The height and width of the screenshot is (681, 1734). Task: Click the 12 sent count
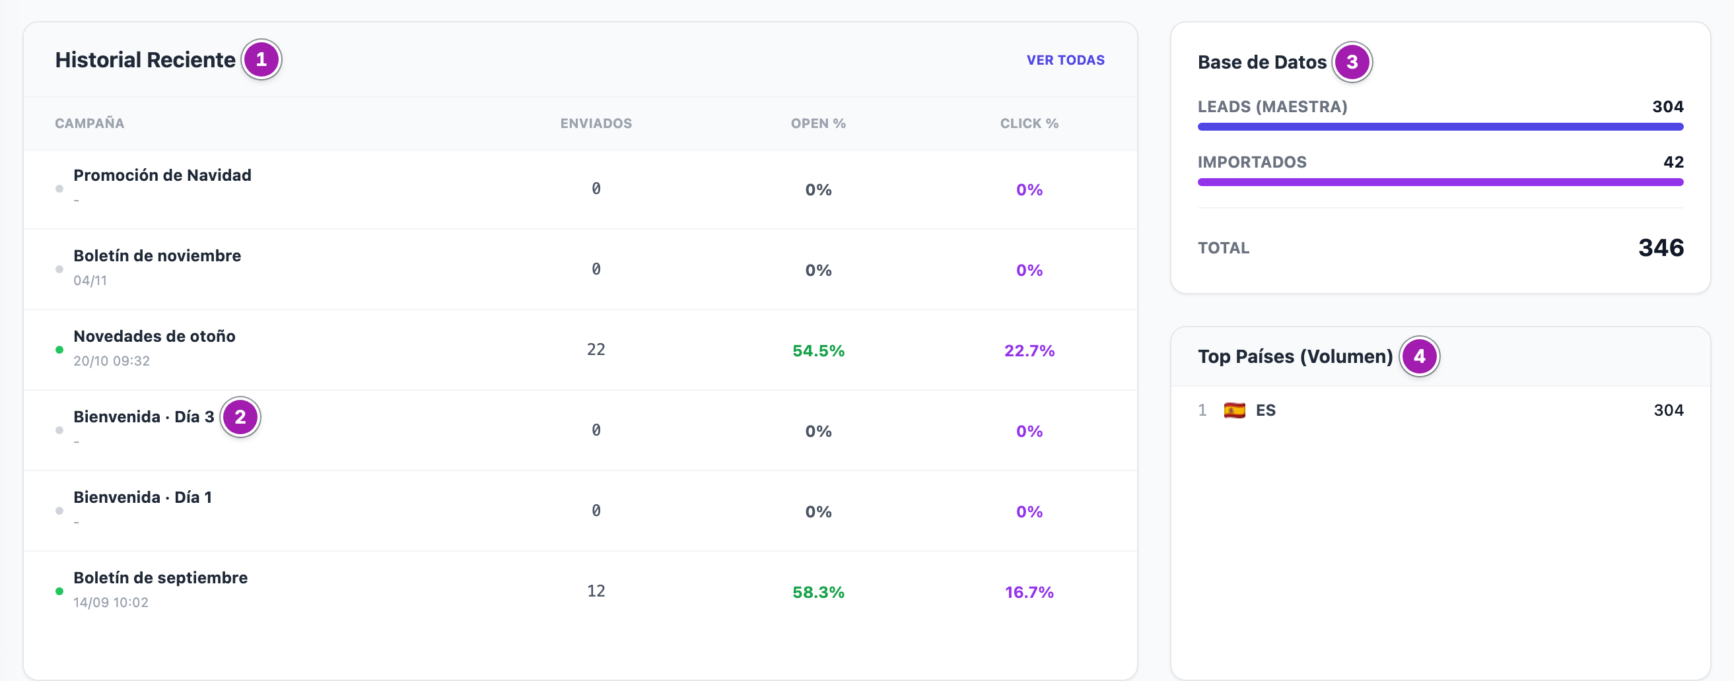coord(596,591)
